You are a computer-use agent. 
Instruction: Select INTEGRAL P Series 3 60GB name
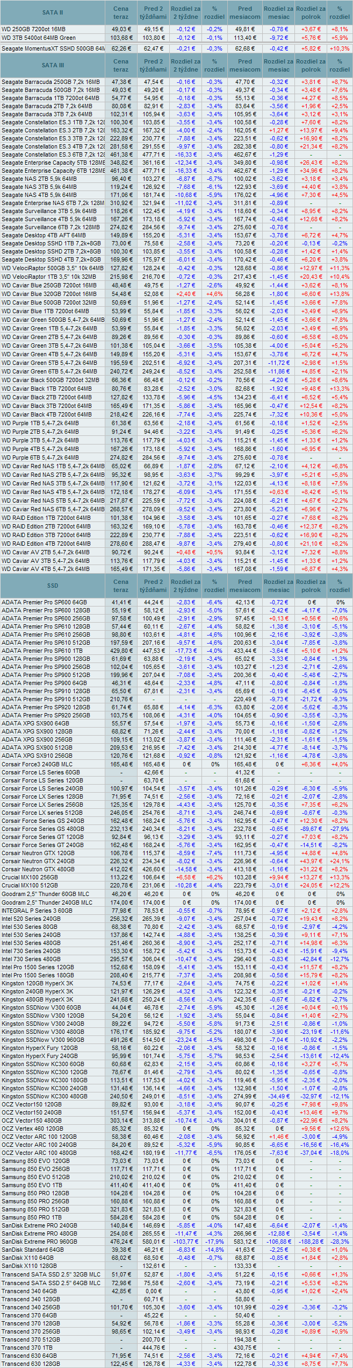[37, 911]
